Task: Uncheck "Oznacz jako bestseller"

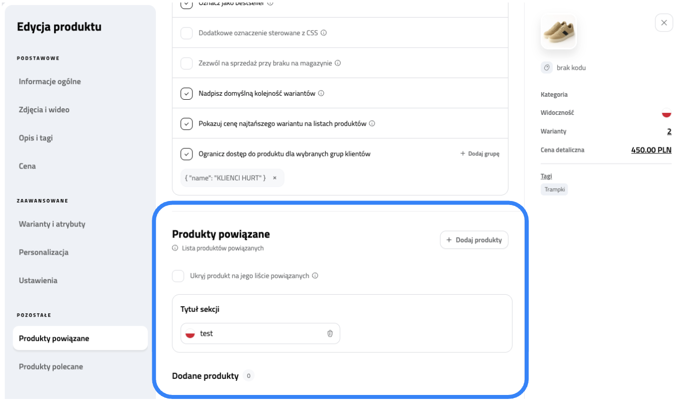Action: click(x=186, y=4)
